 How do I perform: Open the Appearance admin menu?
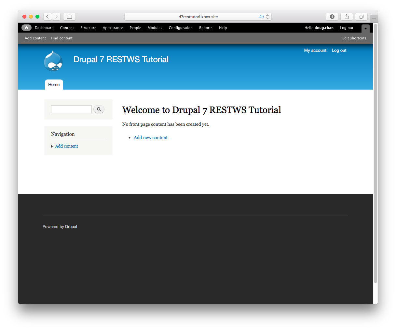(x=113, y=28)
